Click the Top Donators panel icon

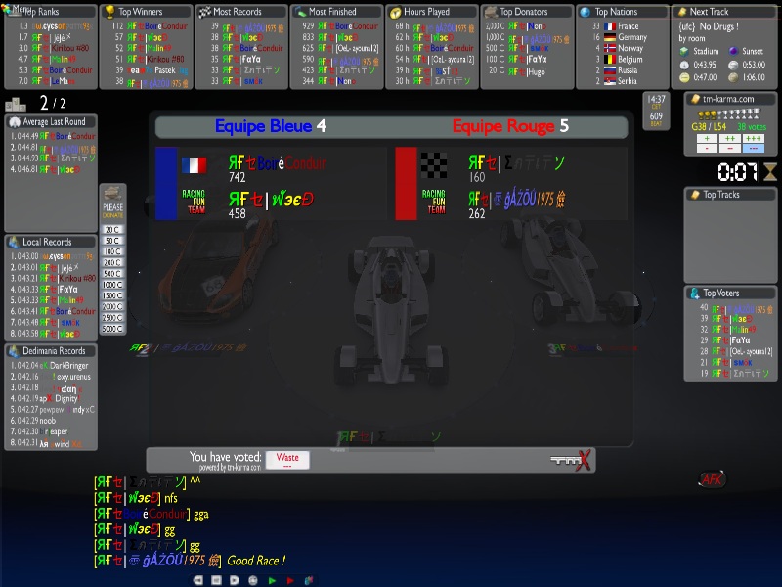pyautogui.click(x=491, y=12)
